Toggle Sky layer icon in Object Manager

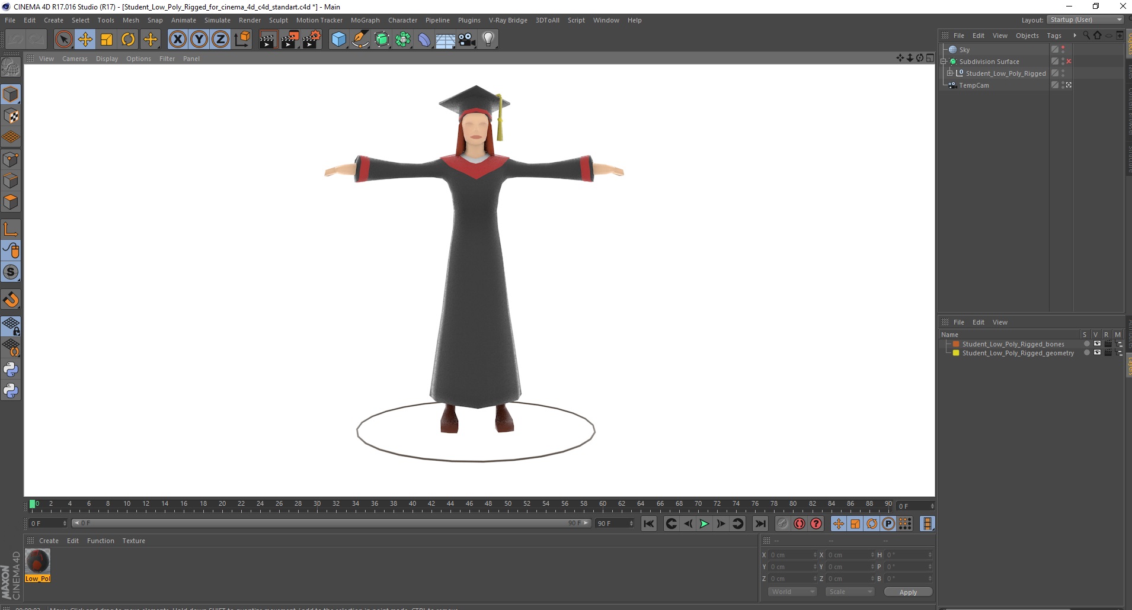click(x=1055, y=50)
